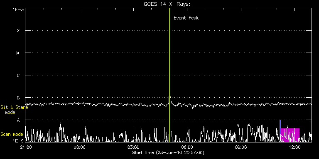Click the A class axis label
The image size is (319, 159).
tap(18, 120)
